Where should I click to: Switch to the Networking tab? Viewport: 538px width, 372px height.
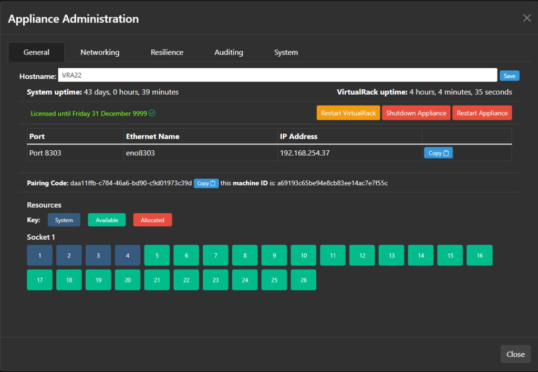click(x=100, y=53)
